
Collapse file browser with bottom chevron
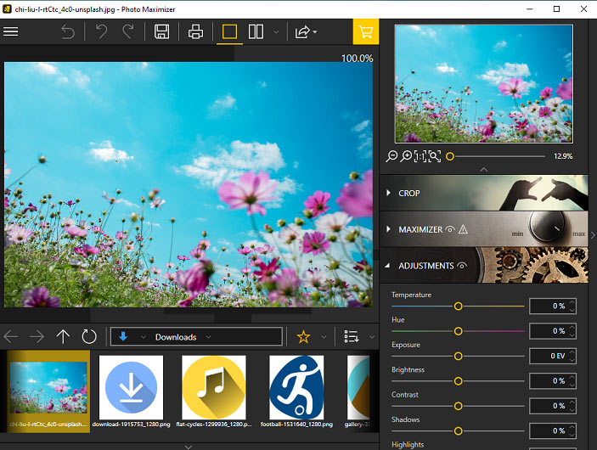(189, 447)
